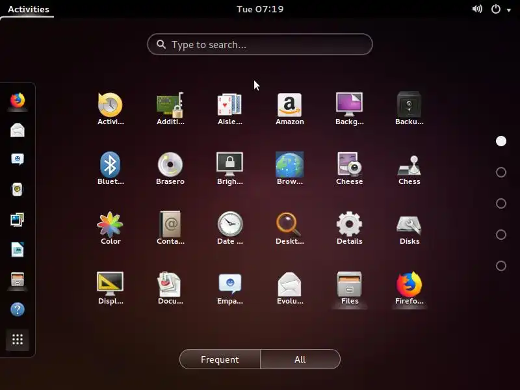
Task: Open Files app in the grid
Action: click(349, 288)
